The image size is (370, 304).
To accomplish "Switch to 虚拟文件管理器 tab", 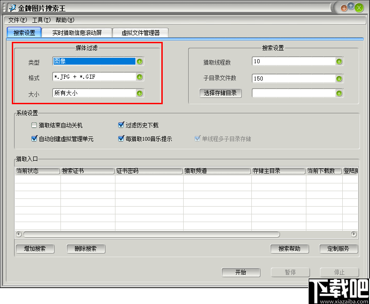I will [140, 33].
